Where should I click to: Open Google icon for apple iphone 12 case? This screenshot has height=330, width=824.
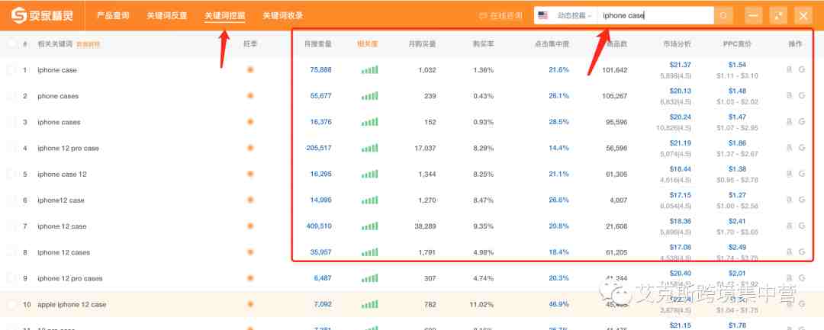tap(801, 304)
